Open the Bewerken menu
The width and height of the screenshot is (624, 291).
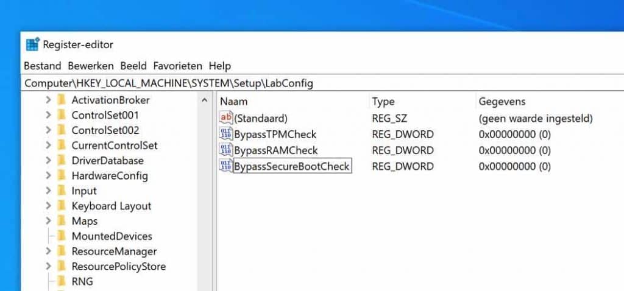(x=91, y=66)
